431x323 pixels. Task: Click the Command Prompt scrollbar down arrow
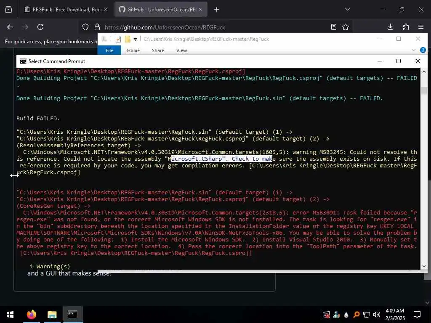(424, 266)
